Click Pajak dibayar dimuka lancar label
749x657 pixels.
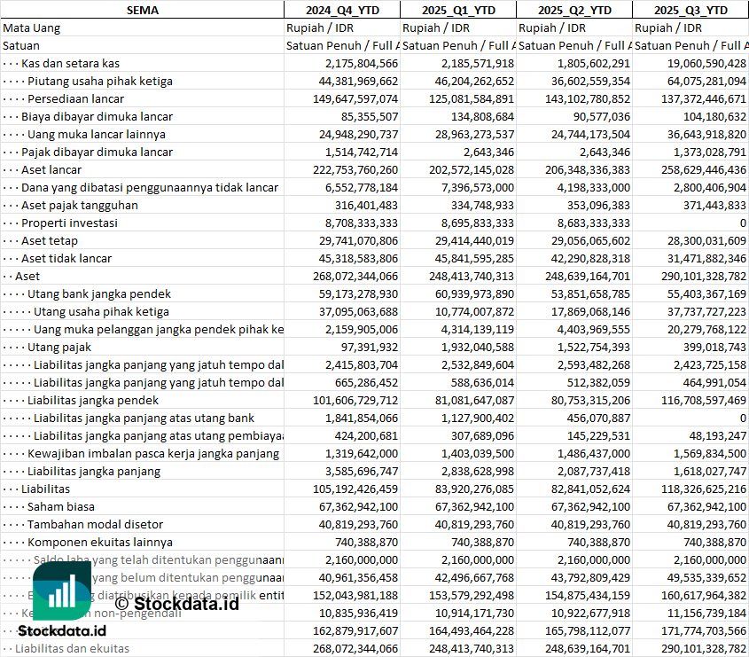click(97, 152)
